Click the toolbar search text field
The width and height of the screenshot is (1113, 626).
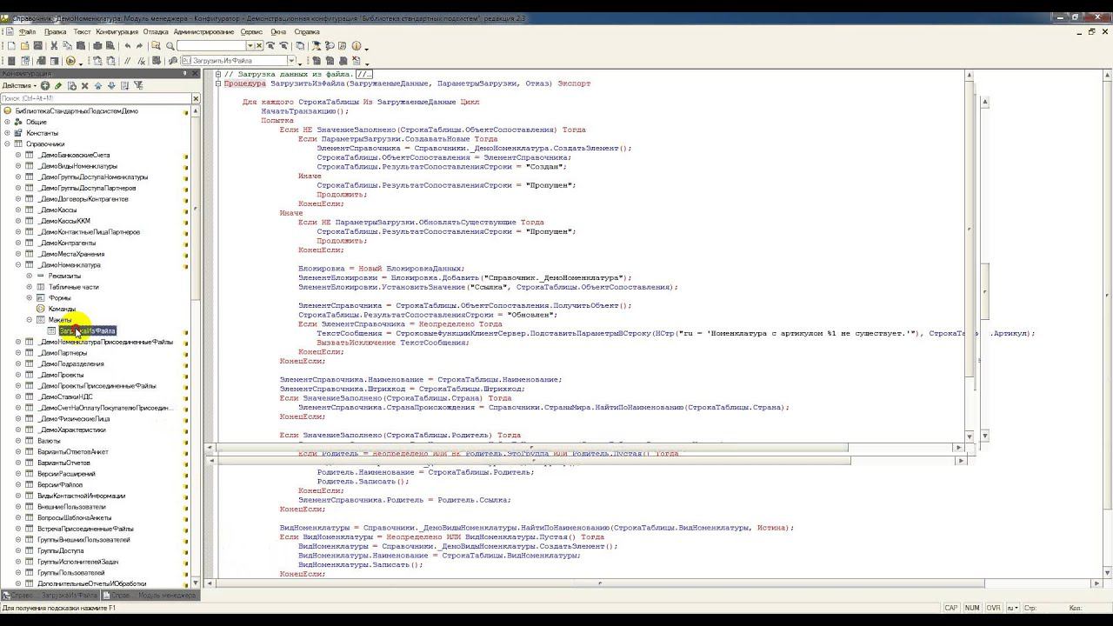click(x=211, y=46)
